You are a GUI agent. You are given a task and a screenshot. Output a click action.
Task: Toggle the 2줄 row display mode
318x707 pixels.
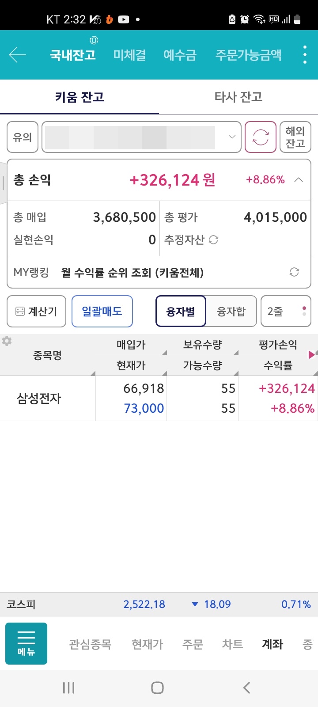click(286, 311)
